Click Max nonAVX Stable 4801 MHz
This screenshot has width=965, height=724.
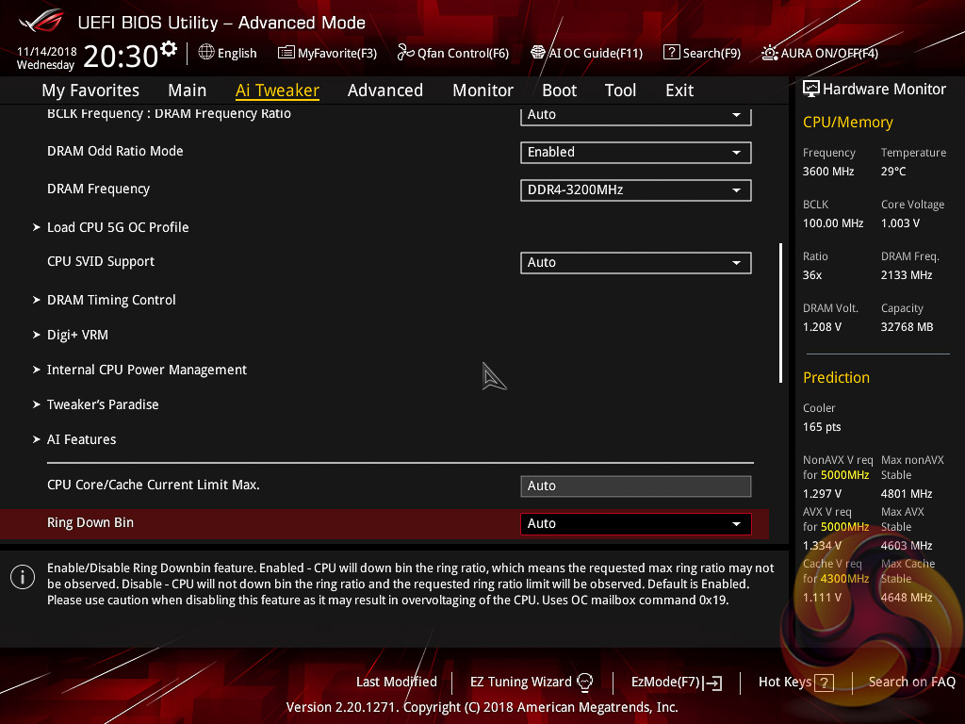point(906,494)
